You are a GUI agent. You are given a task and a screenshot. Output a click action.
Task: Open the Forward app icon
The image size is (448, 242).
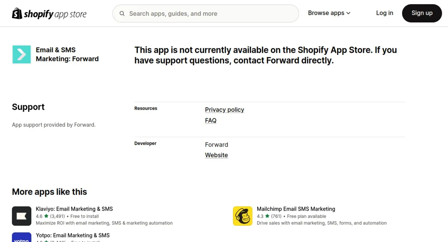pyautogui.click(x=22, y=54)
